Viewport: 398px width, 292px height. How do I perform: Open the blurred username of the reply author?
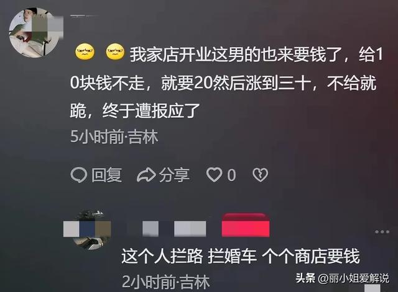[167, 229]
